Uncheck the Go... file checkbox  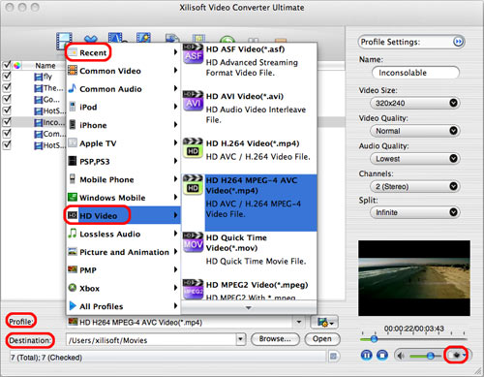pos(7,99)
